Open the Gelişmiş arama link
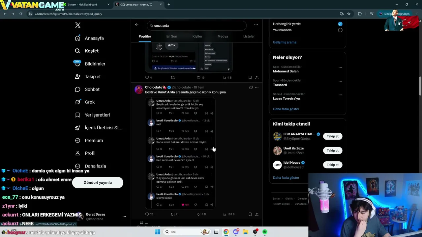The width and height of the screenshot is (422, 237). [285, 42]
